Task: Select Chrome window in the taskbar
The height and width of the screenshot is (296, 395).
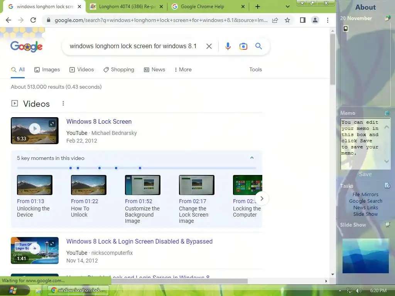Action: (78, 291)
